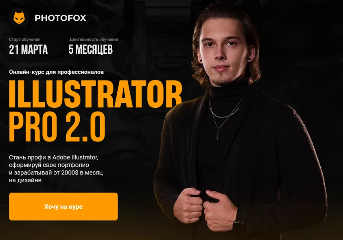The image size is (343, 240).
Task: Click the 'зарабатывай от 2000$ в месяц' line
Action: 56,172
